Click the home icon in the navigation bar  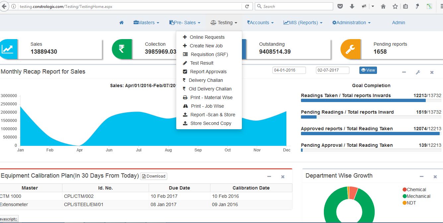(x=121, y=23)
